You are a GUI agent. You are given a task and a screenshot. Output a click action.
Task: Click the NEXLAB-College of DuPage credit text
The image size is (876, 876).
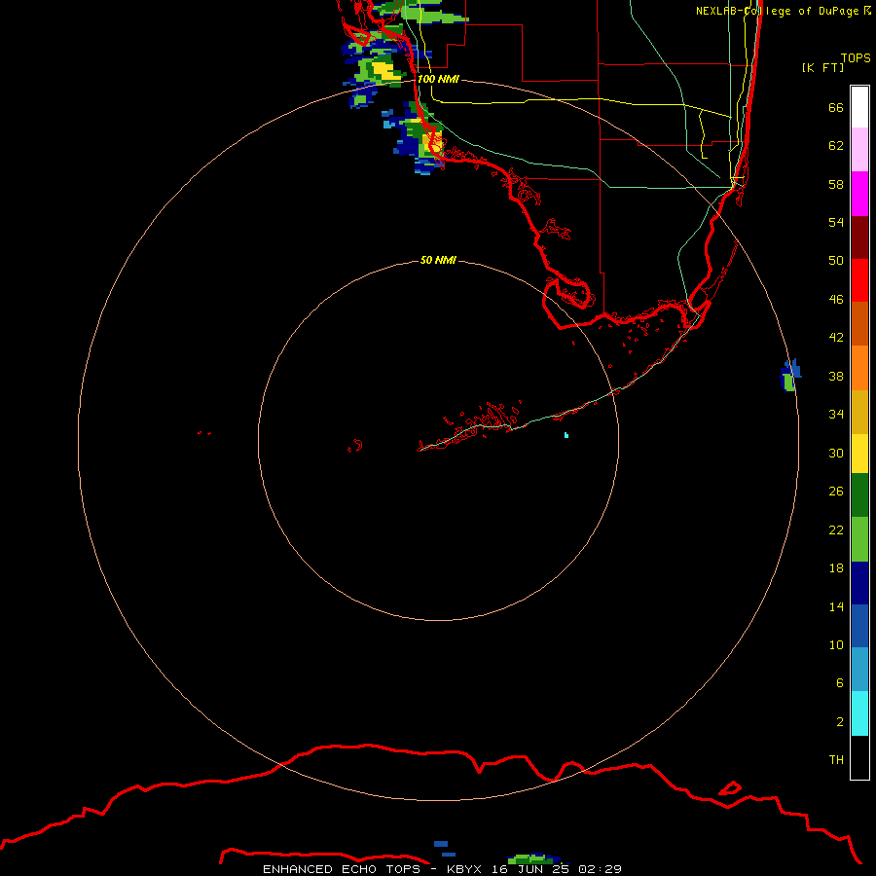[783, 11]
